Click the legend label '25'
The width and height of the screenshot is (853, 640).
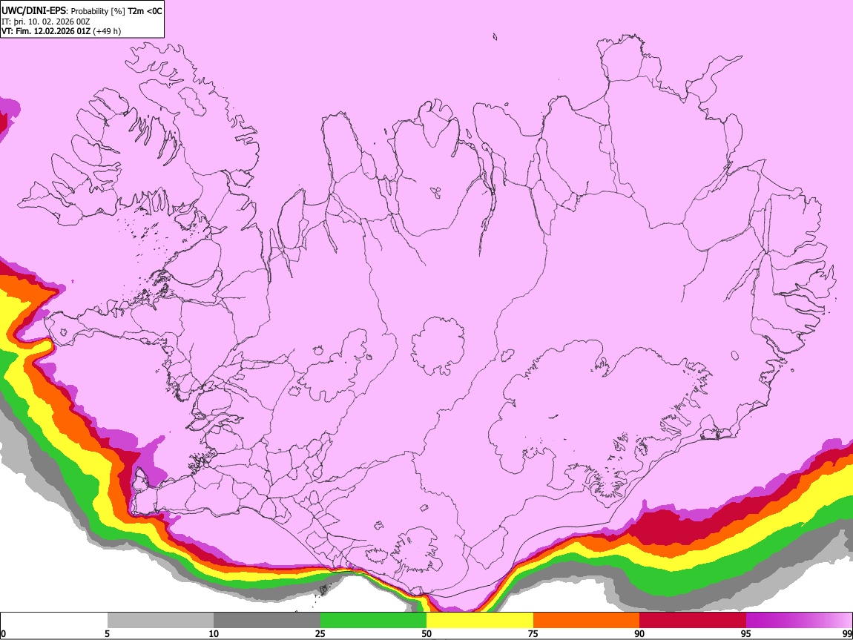320,633
